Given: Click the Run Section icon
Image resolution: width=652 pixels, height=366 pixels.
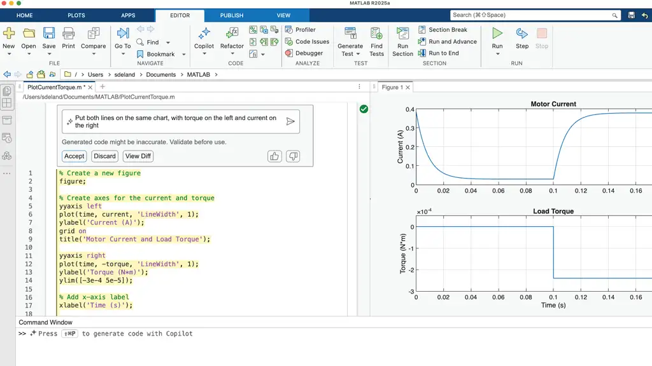Looking at the screenshot, I should tap(402, 34).
